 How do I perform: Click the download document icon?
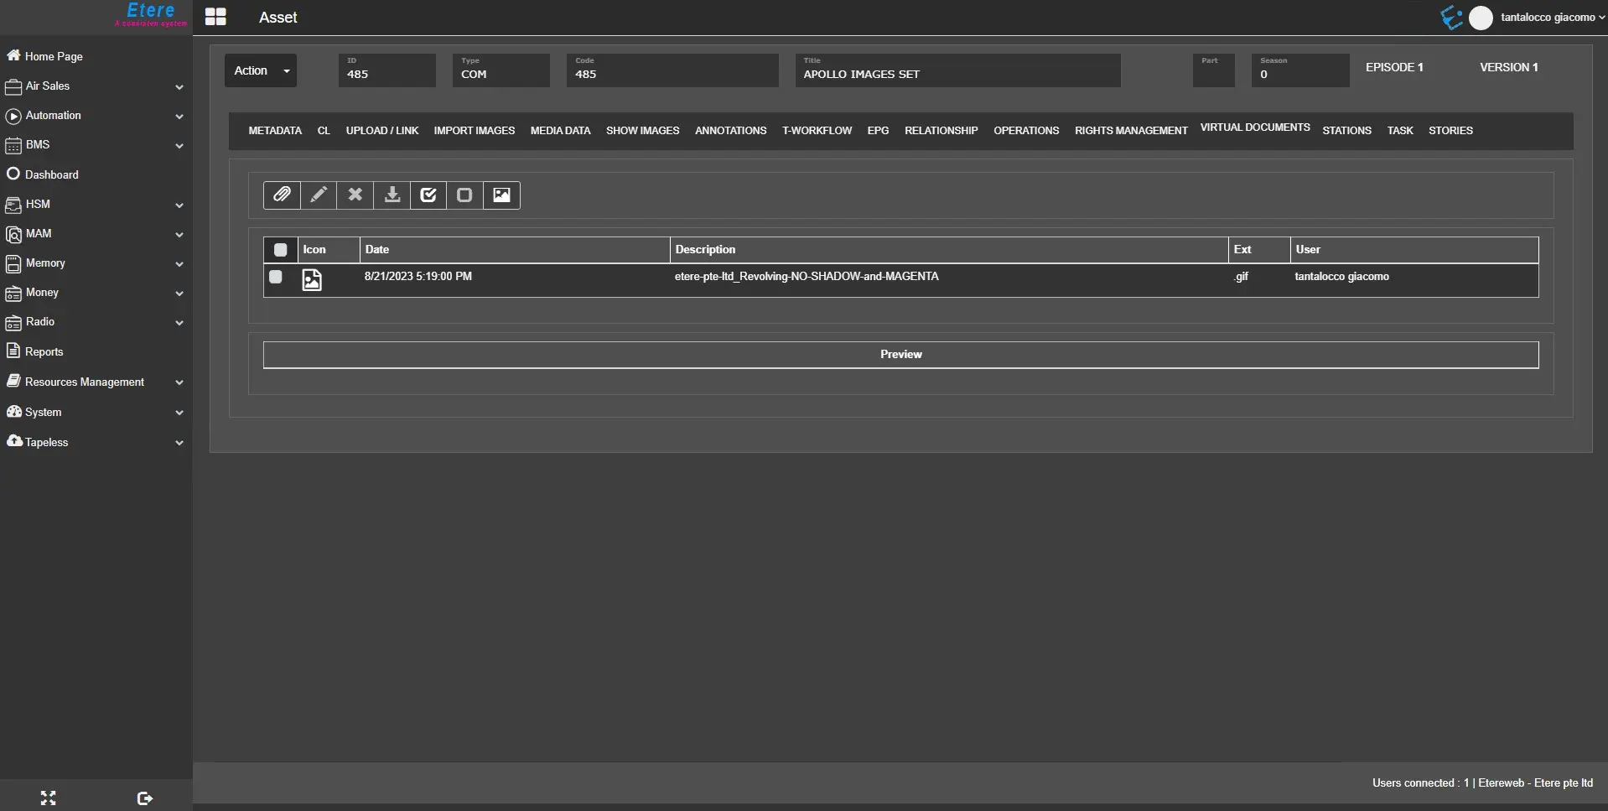[x=392, y=195]
